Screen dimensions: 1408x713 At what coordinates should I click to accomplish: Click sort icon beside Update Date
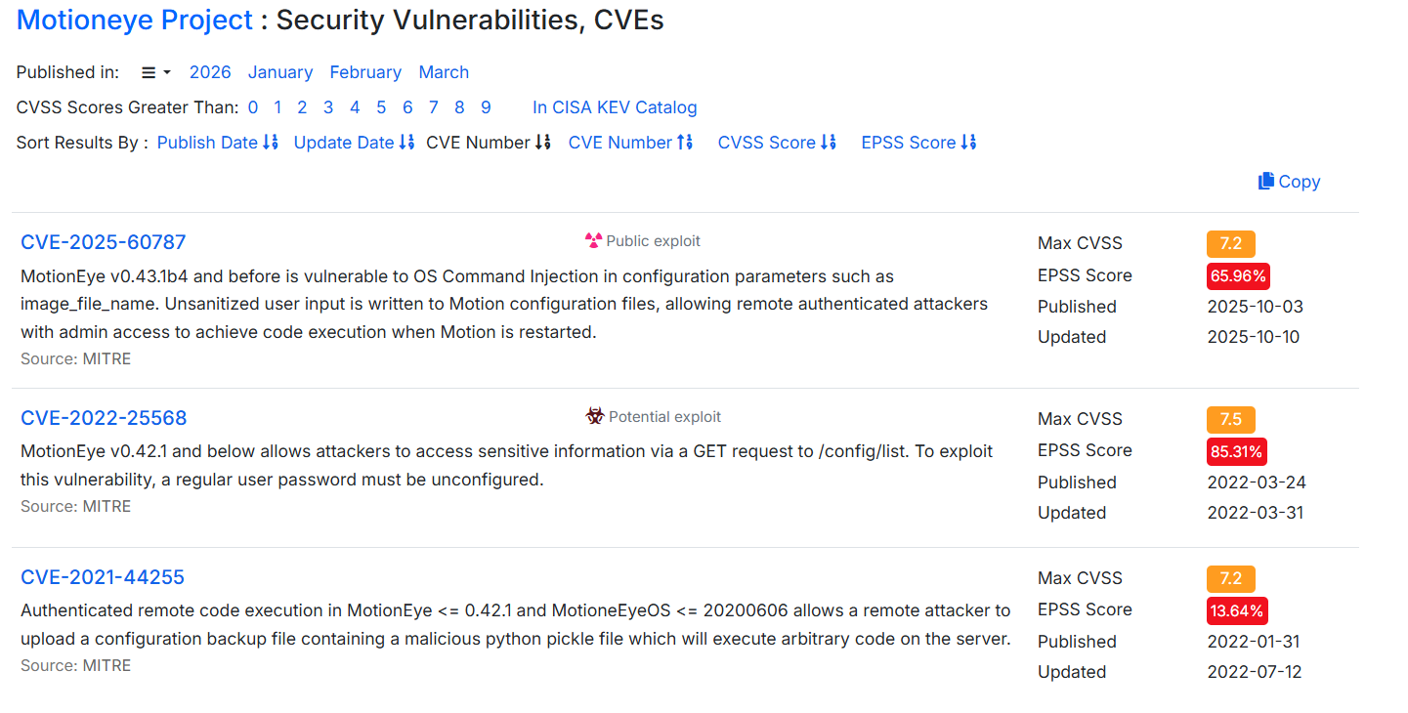coord(406,143)
